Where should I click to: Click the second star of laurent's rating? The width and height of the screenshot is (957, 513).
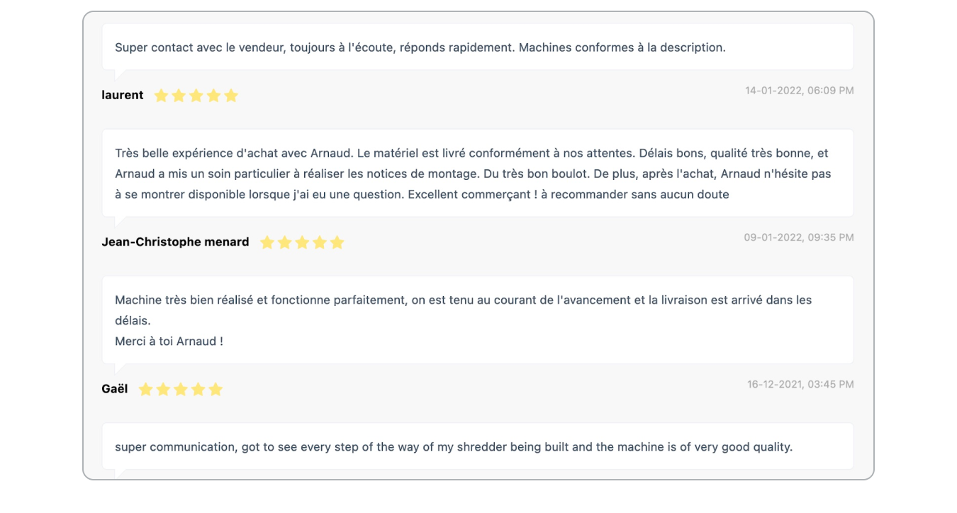coord(179,96)
